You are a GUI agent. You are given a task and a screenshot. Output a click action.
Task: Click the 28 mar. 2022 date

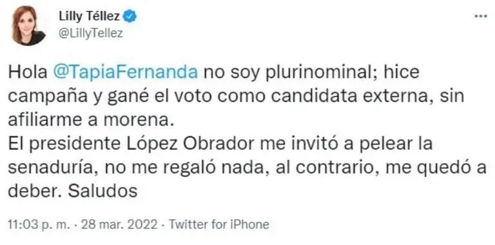119,224
